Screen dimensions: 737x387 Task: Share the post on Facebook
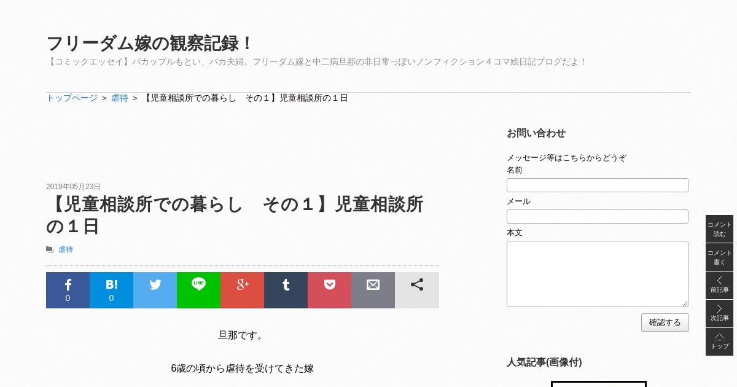tap(68, 290)
